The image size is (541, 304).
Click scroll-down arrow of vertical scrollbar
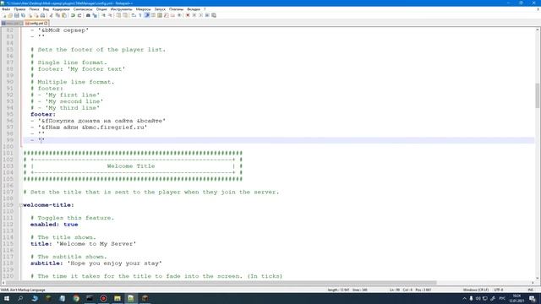coord(538,278)
